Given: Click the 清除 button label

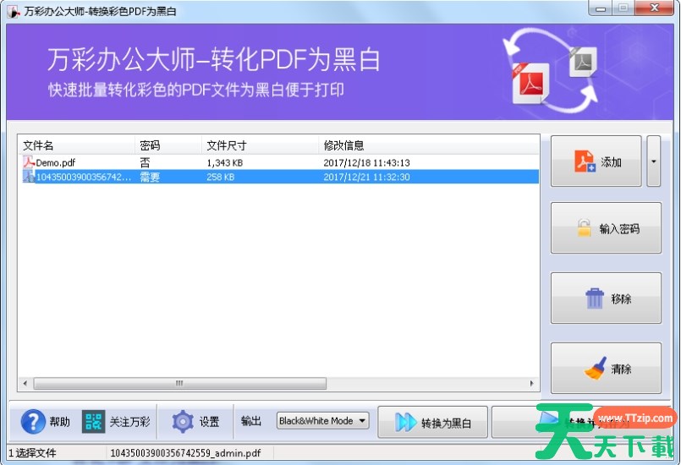Looking at the screenshot, I should [621, 369].
